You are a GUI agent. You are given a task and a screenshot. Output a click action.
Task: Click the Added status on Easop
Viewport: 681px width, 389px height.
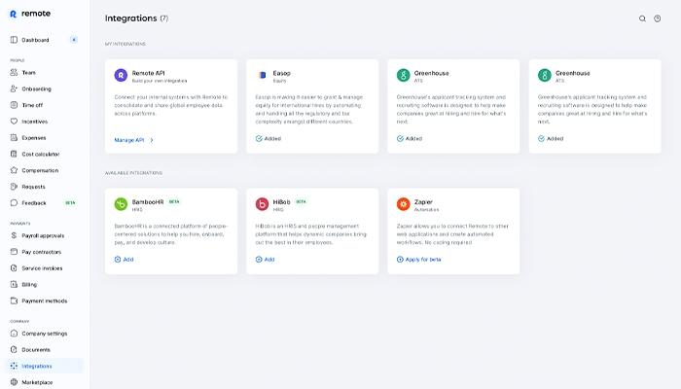(x=269, y=139)
